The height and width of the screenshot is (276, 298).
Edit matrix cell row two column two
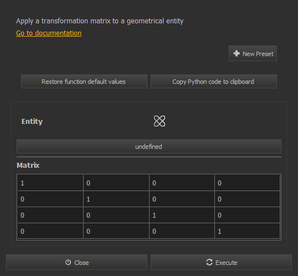116,199
